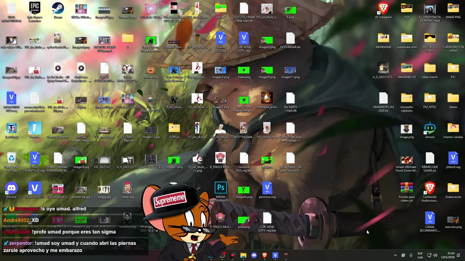Select memewind lista por nombres.txt
The width and height of the screenshot is (465, 261).
(35, 102)
